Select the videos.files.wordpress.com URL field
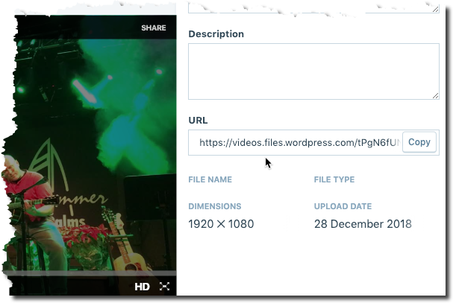 pos(296,142)
